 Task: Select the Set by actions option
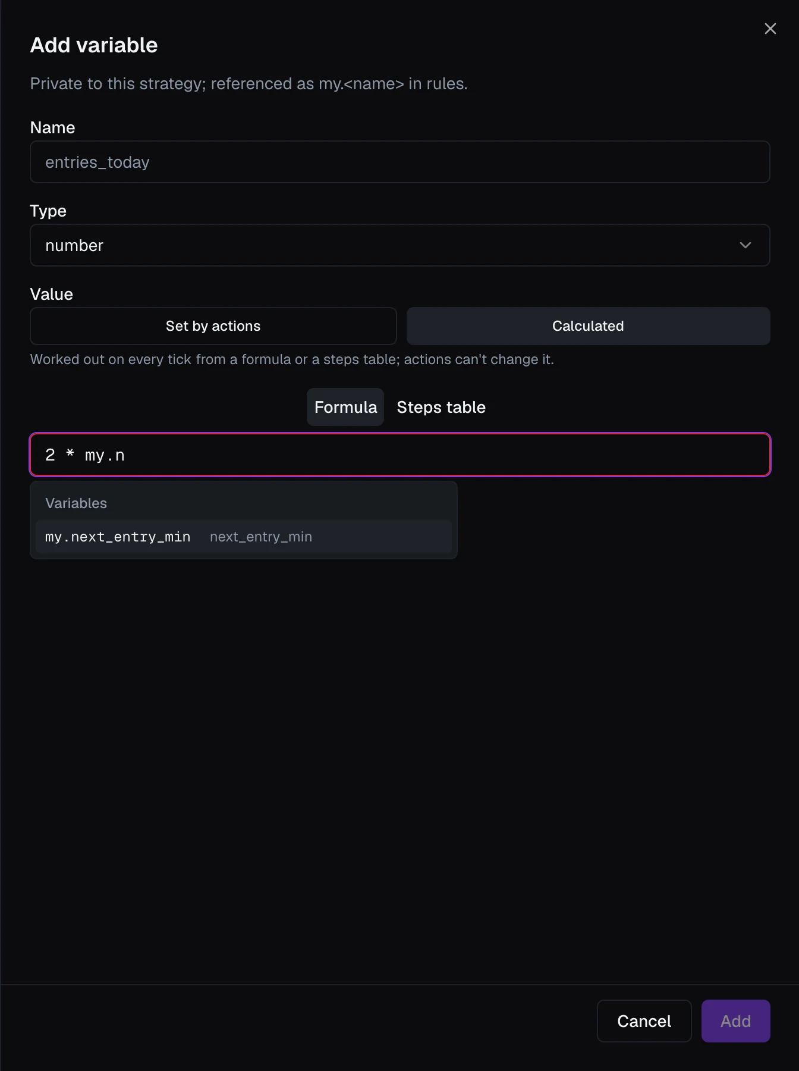(213, 326)
